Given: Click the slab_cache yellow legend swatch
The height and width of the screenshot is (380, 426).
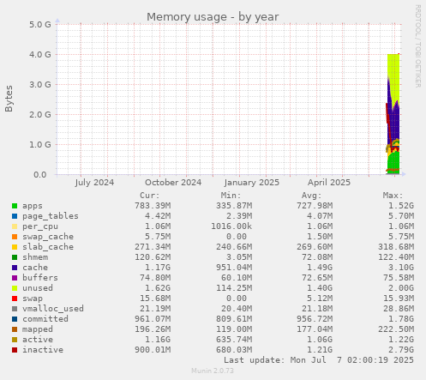Looking at the screenshot, I should point(15,247).
